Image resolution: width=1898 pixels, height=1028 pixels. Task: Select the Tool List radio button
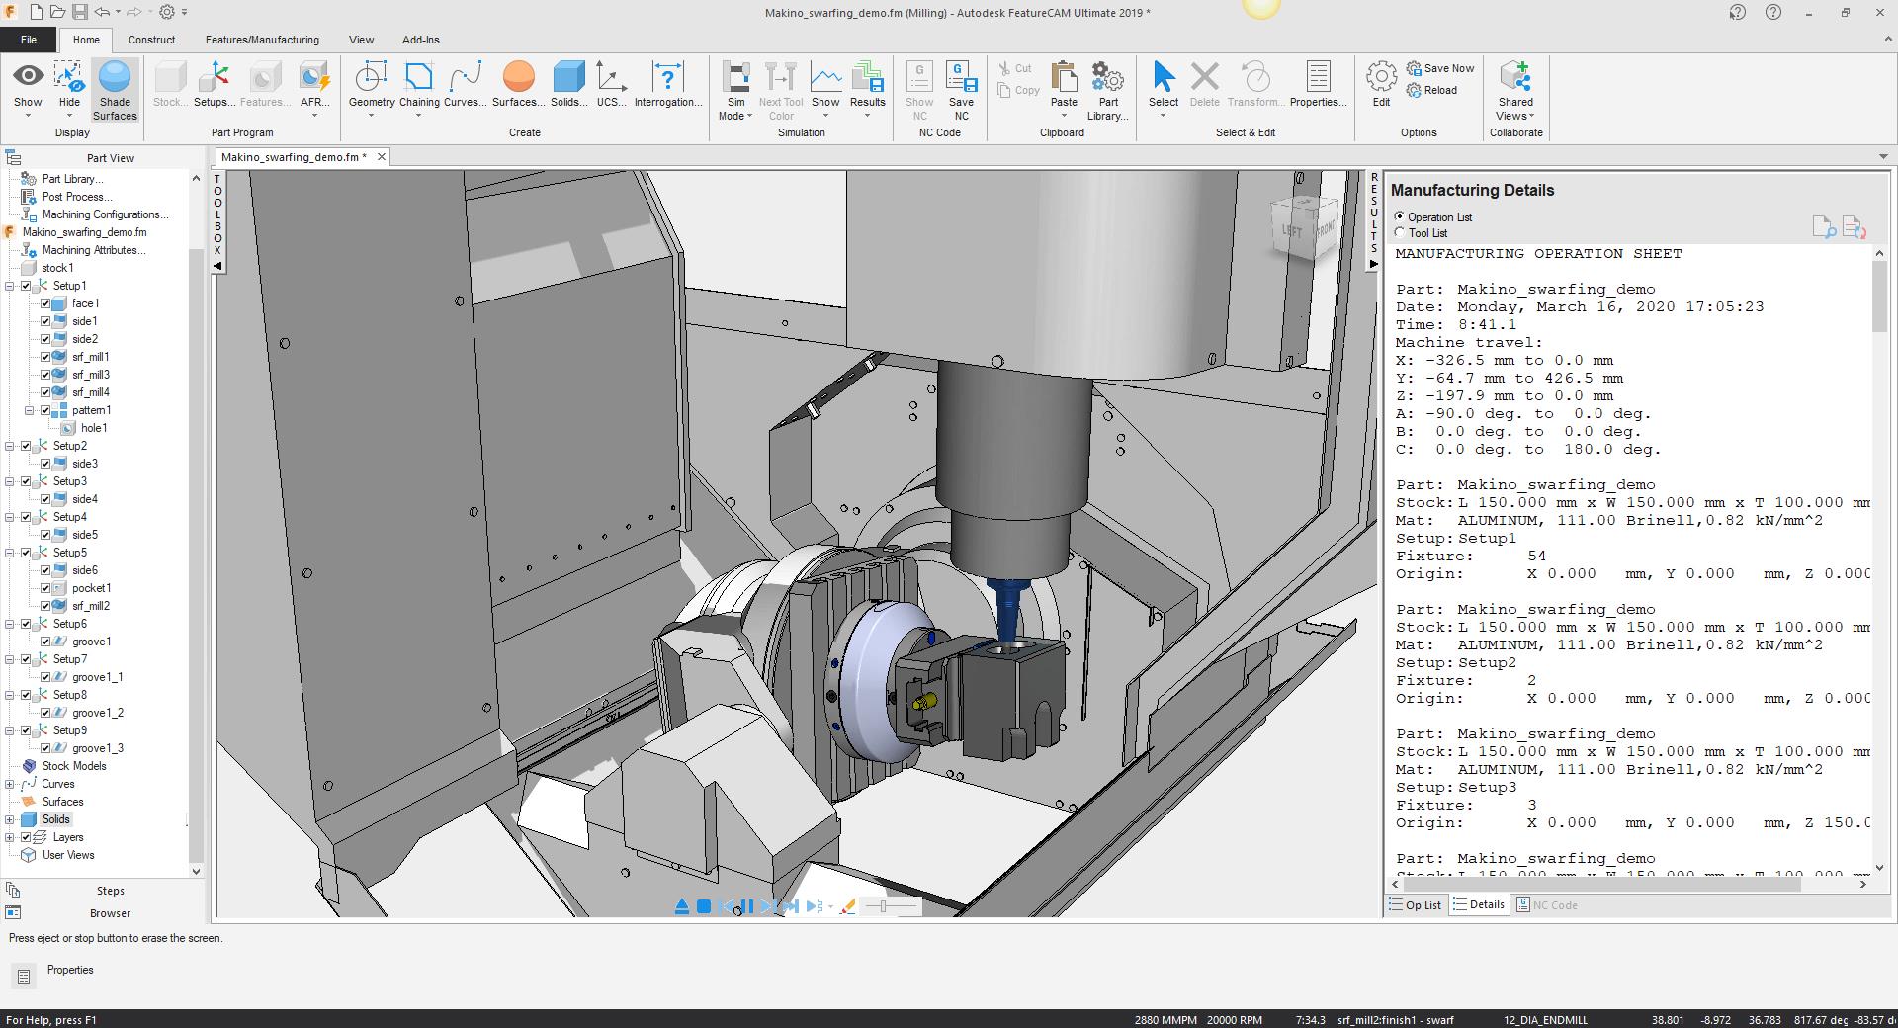[1399, 233]
